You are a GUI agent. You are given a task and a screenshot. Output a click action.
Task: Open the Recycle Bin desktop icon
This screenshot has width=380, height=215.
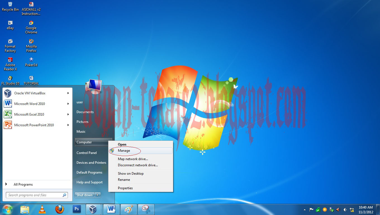pos(10,7)
